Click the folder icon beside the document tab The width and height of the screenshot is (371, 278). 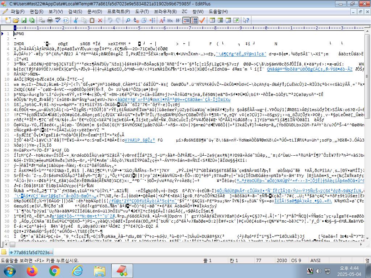pyautogui.click(x=4, y=252)
